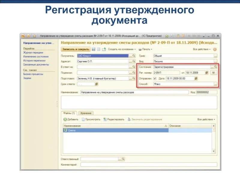Click Записать и закрыть button
This screenshot has width=240, height=180.
coord(76,49)
